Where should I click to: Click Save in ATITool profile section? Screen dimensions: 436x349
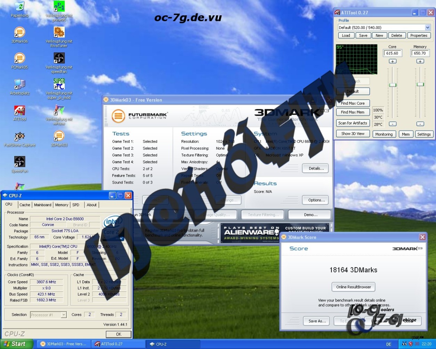click(x=363, y=35)
